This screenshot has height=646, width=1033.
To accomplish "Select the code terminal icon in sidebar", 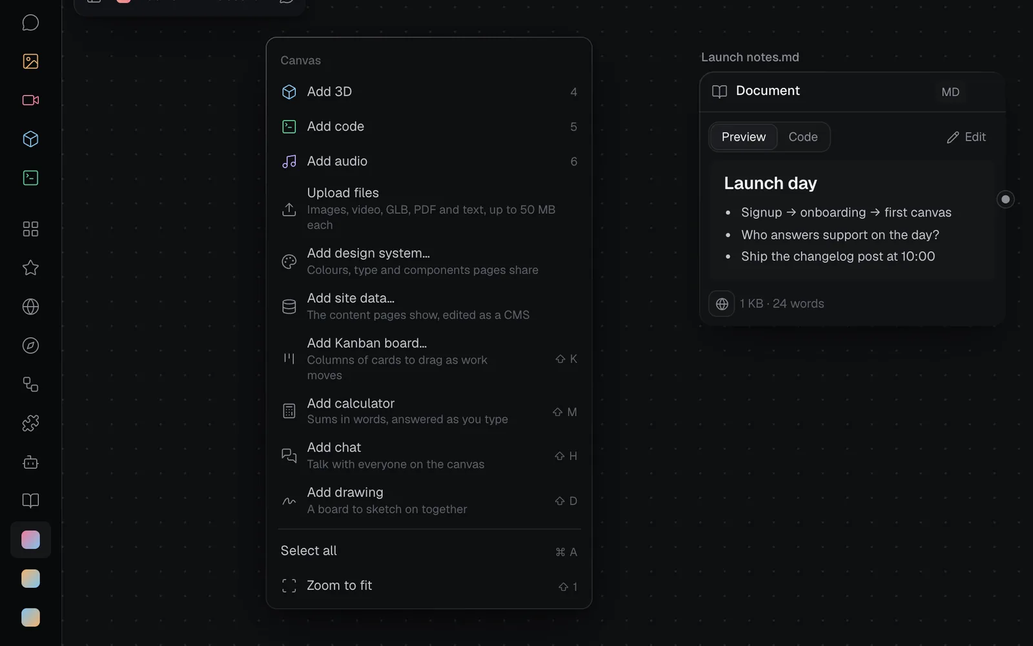I will [x=30, y=178].
